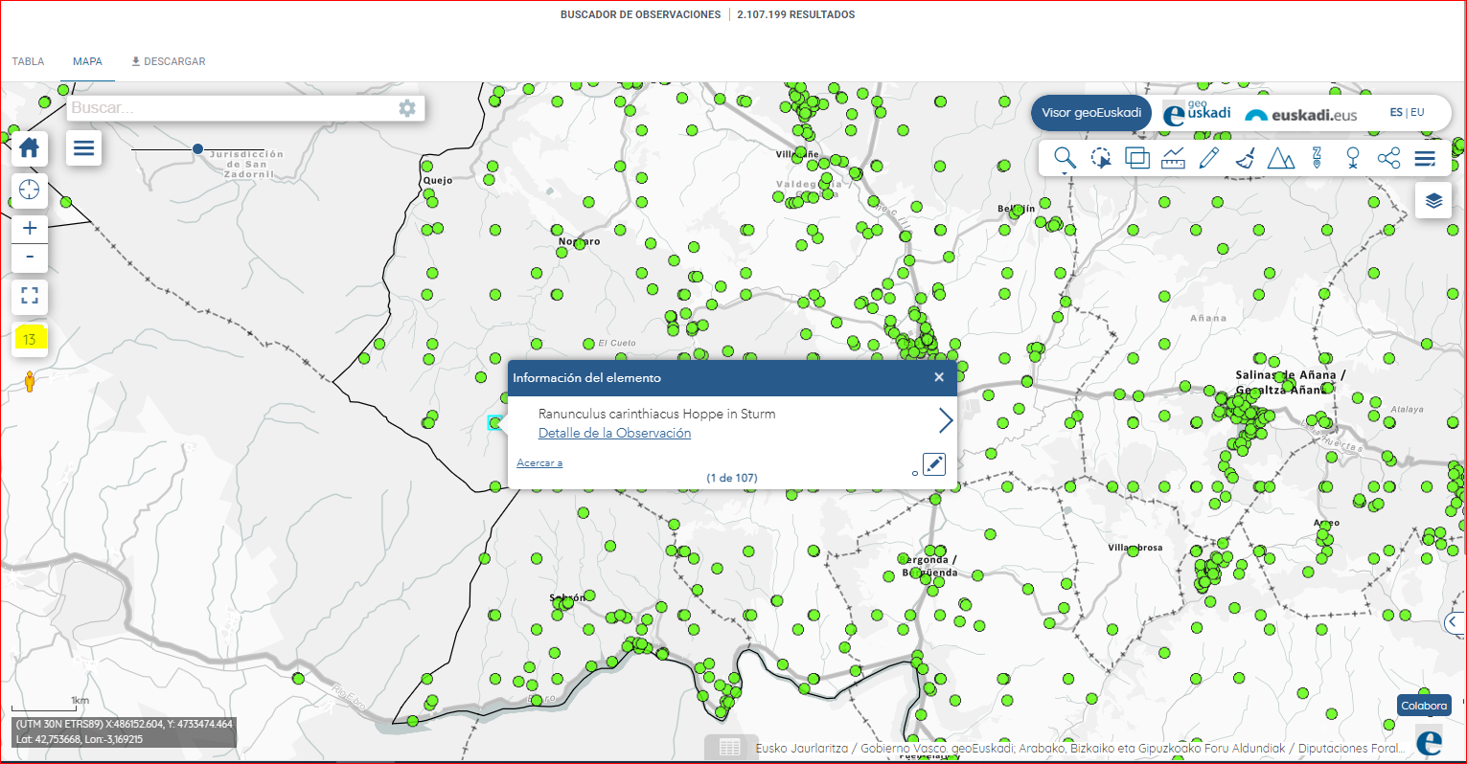The width and height of the screenshot is (1467, 764).
Task: Expand the hamburger menu beside home button
Action: [84, 147]
